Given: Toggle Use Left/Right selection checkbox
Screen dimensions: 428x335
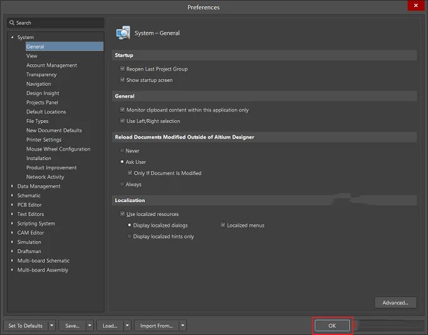Looking at the screenshot, I should pyautogui.click(x=122, y=121).
